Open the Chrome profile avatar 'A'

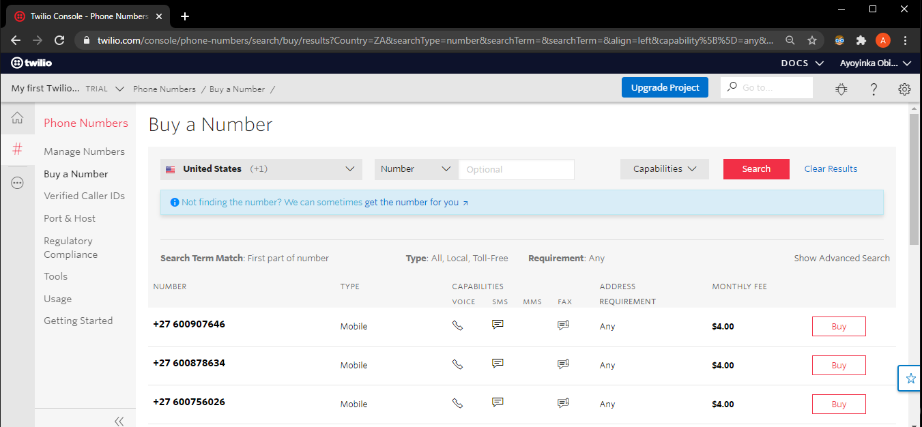coord(883,40)
